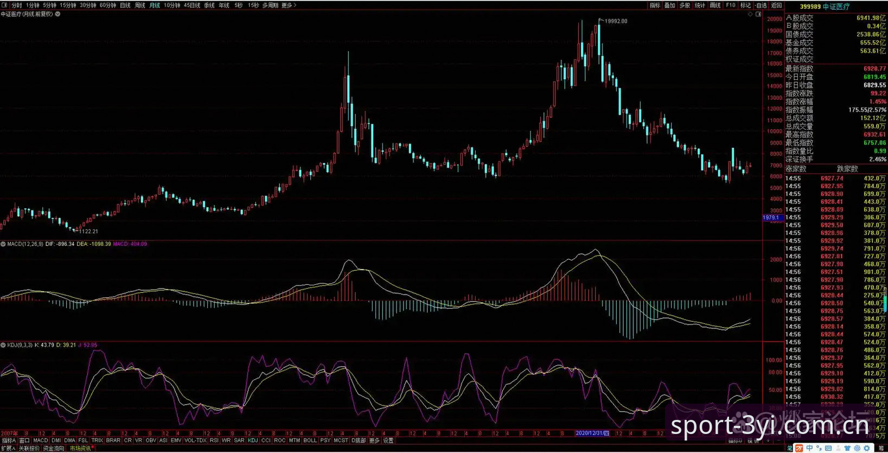Click the side panel icon beside diamond
The height and width of the screenshot is (453, 888).
758,14
